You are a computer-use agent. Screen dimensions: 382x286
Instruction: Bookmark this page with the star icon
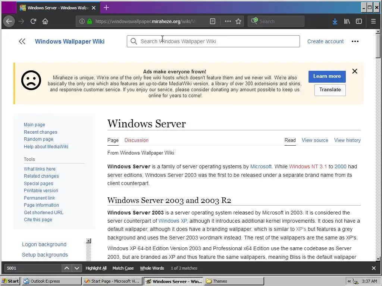coord(238,21)
